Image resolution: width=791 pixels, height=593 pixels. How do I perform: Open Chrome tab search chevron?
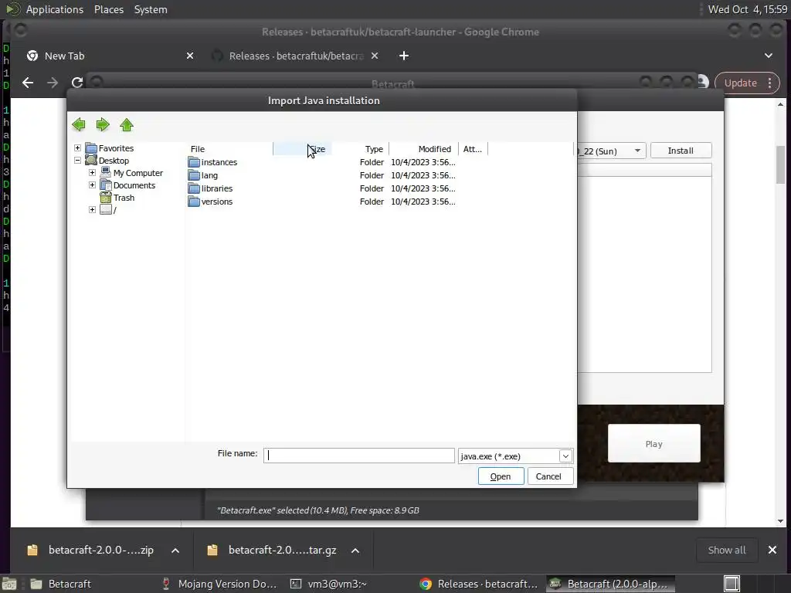(x=768, y=56)
